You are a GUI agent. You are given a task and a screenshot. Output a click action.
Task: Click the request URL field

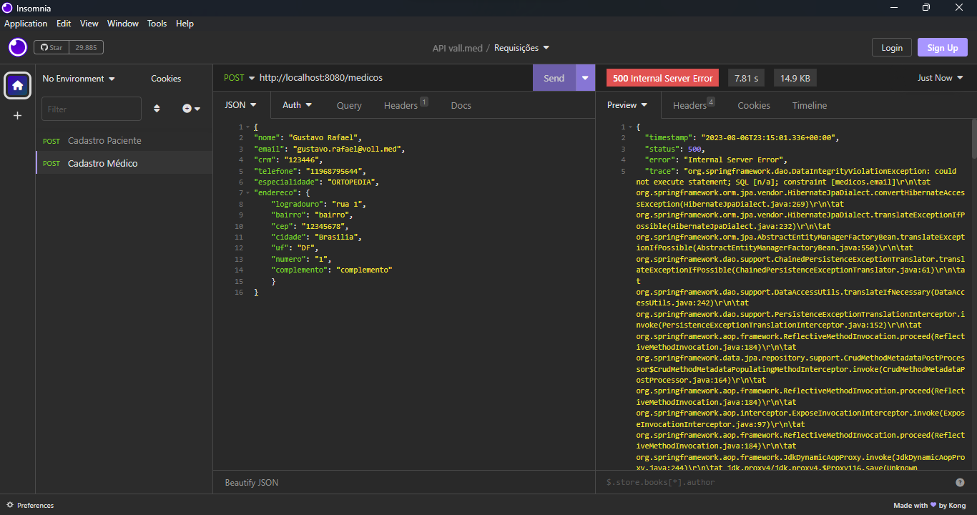pos(393,78)
